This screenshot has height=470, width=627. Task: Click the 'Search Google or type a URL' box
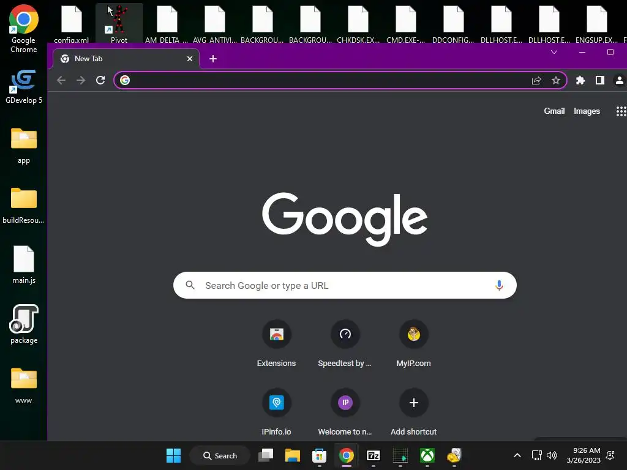345,285
